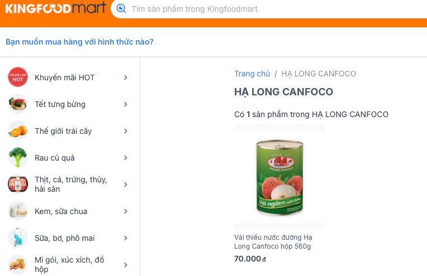Image resolution: width=427 pixels, height=276 pixels.
Task: Click the shopping method prompt link
Action: (x=79, y=42)
